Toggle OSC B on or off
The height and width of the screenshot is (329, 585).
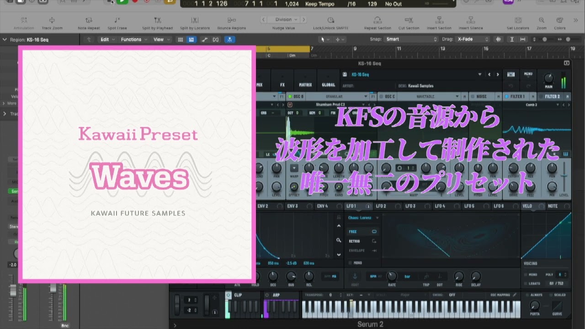290,96
